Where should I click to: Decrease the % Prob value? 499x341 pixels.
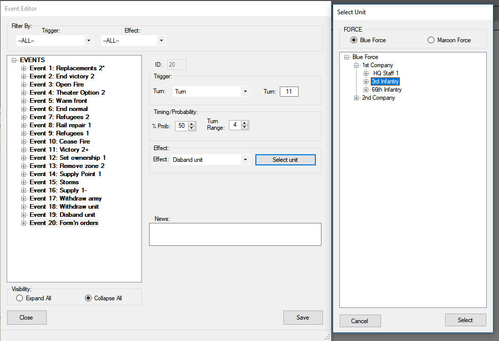[192, 128]
